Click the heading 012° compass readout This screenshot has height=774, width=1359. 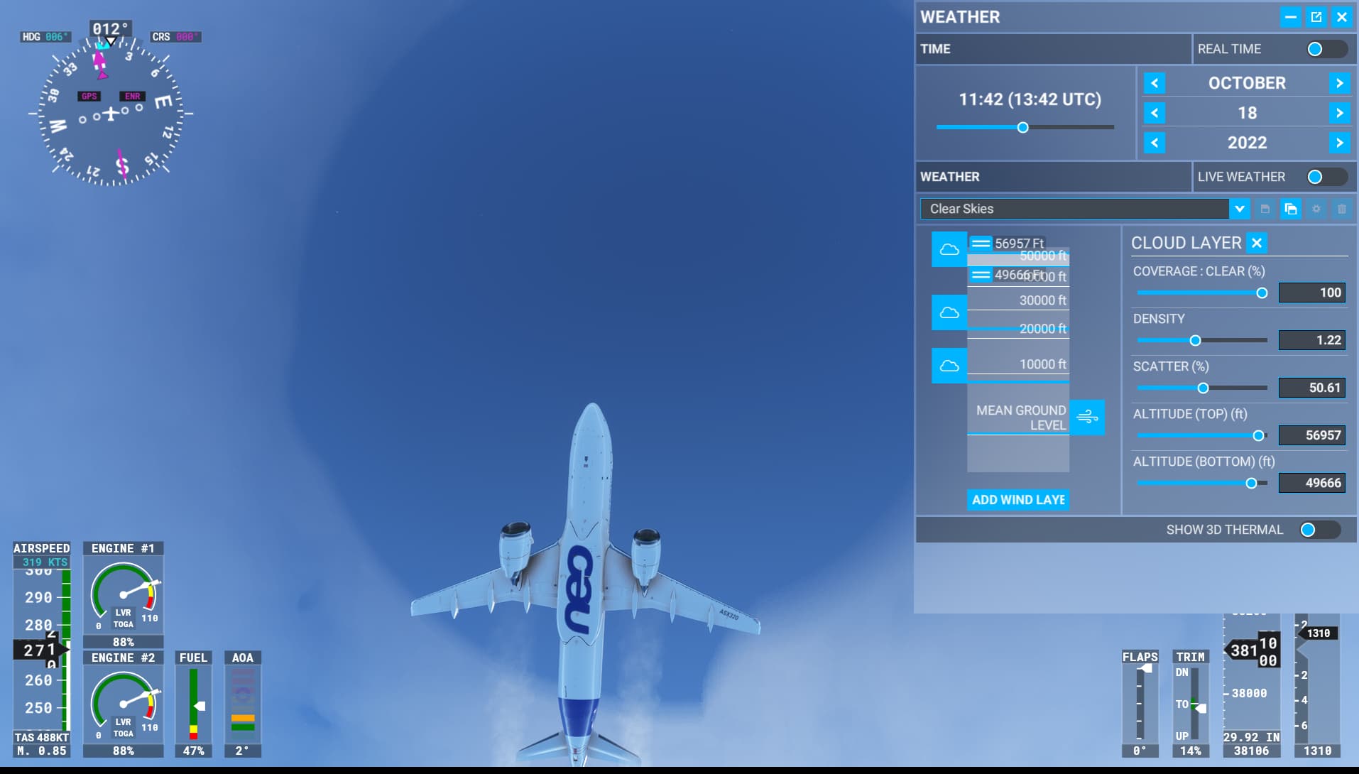[x=110, y=29]
